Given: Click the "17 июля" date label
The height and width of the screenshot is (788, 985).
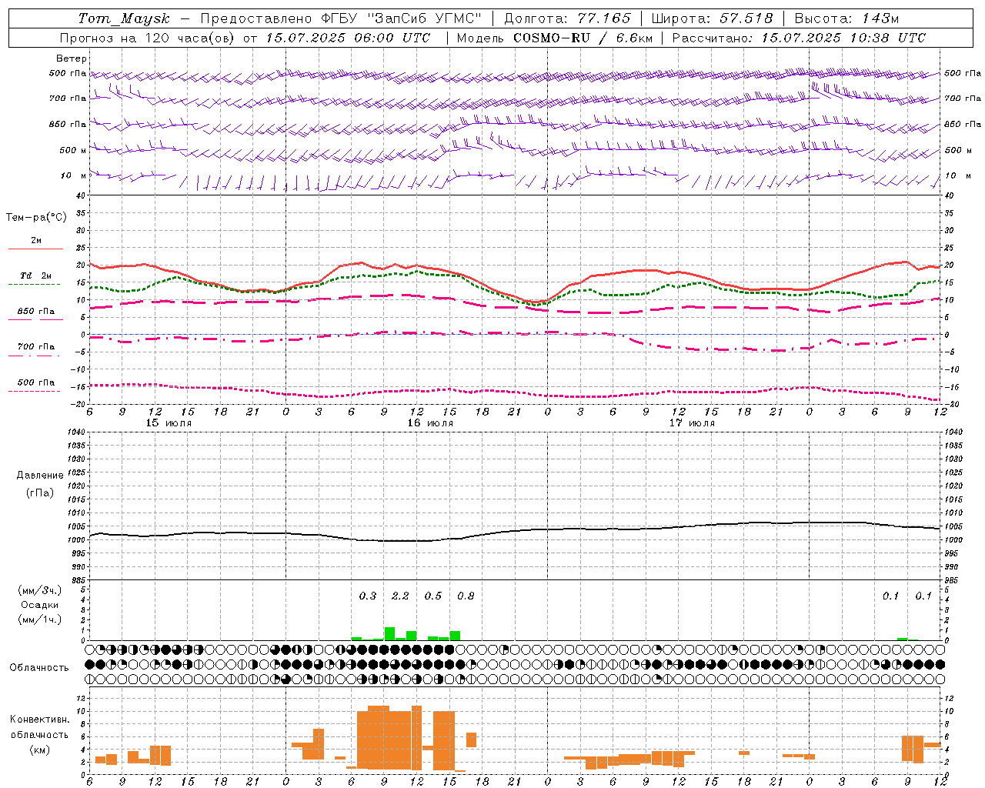Looking at the screenshot, I should (692, 423).
